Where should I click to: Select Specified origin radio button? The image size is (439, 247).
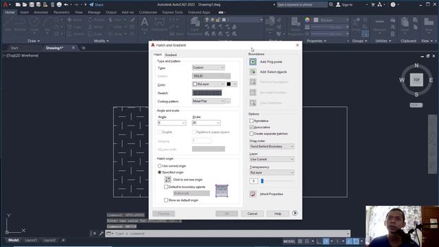pos(159,172)
